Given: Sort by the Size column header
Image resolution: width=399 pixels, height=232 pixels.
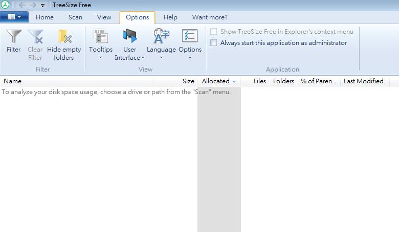Looking at the screenshot, I should click(x=175, y=81).
